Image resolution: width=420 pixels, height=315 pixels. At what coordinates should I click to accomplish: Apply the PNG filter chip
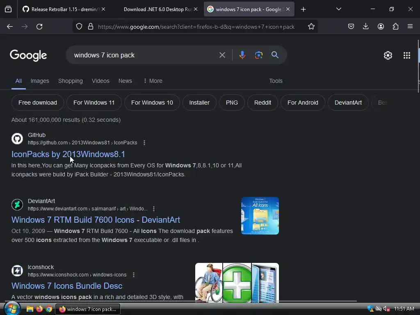(x=232, y=103)
